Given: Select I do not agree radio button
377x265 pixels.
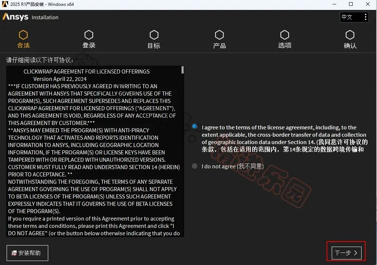Looking at the screenshot, I should tap(194, 166).
